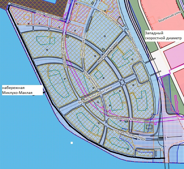
Task: Click the бульвар Александра Грина label
Action: point(97,95)
